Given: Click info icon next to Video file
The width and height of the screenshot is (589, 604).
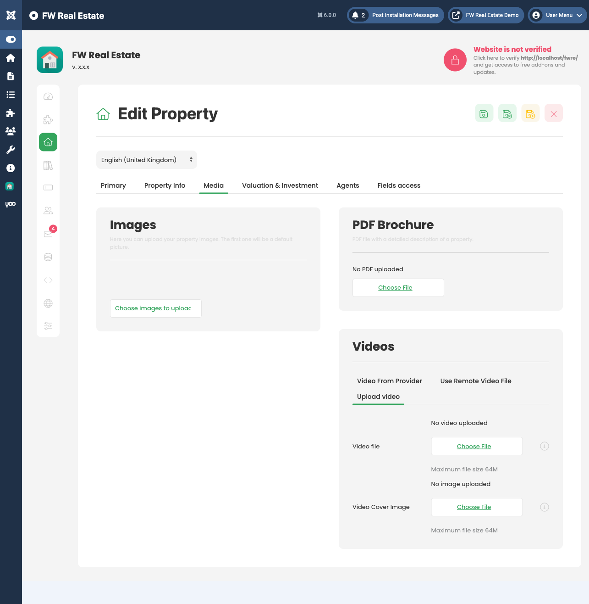Looking at the screenshot, I should pos(544,446).
